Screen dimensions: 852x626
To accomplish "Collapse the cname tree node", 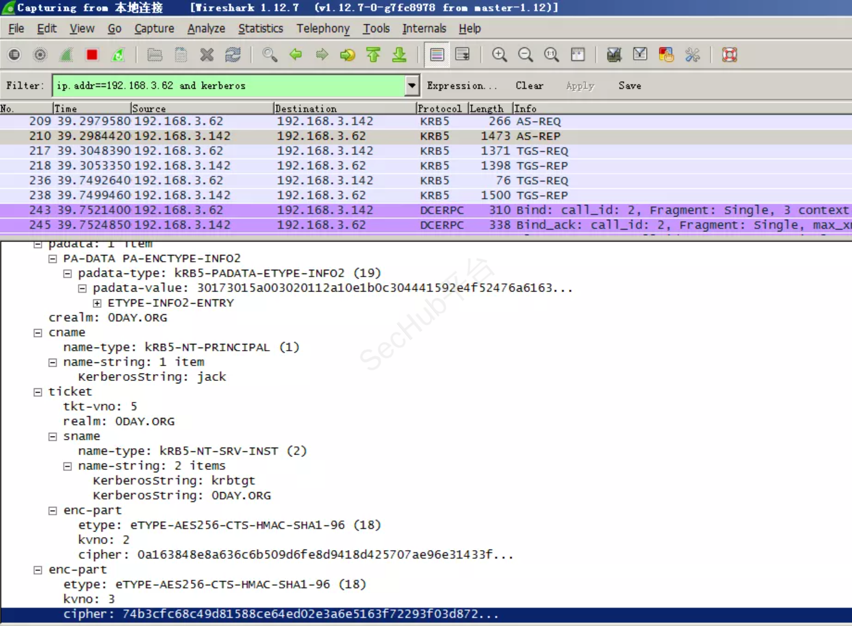I will pyautogui.click(x=38, y=333).
